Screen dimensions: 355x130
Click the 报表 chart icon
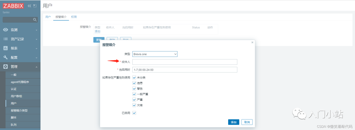(x=6, y=48)
